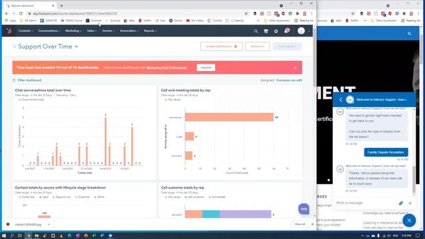The height and width of the screenshot is (239, 425).
Task: Click the Family Dispute Resolution chat button
Action: (386, 152)
